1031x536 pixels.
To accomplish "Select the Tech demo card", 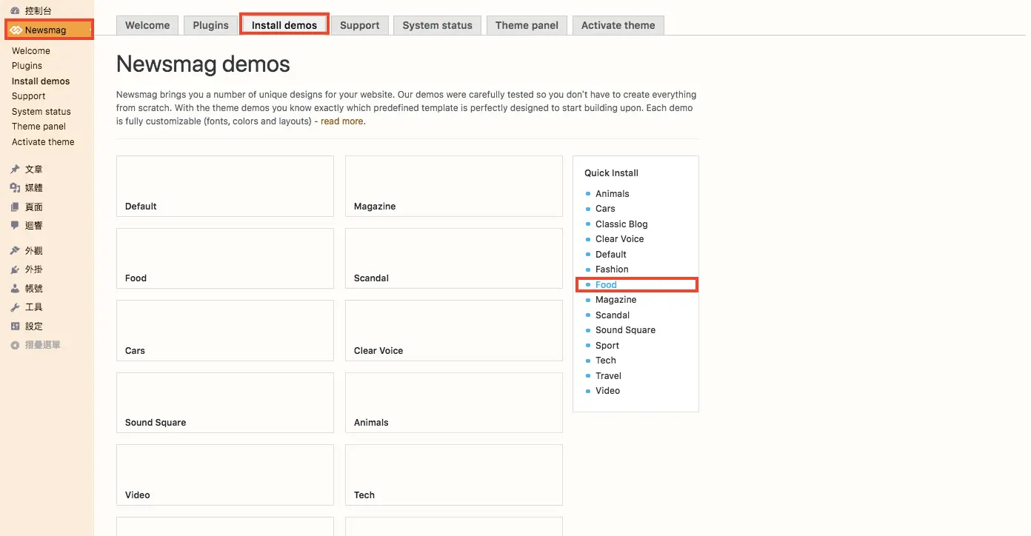I will click(454, 475).
